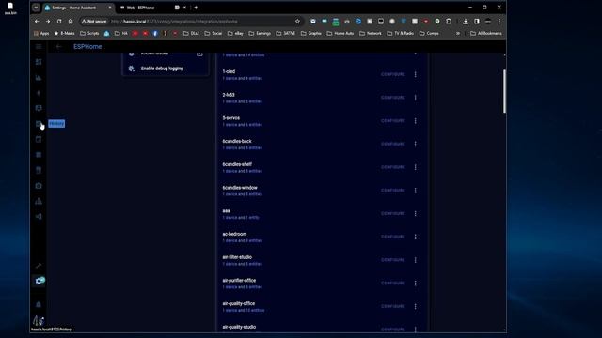Click the page vertical scrollbar thumb
Image resolution: width=602 pixels, height=338 pixels.
click(x=504, y=91)
